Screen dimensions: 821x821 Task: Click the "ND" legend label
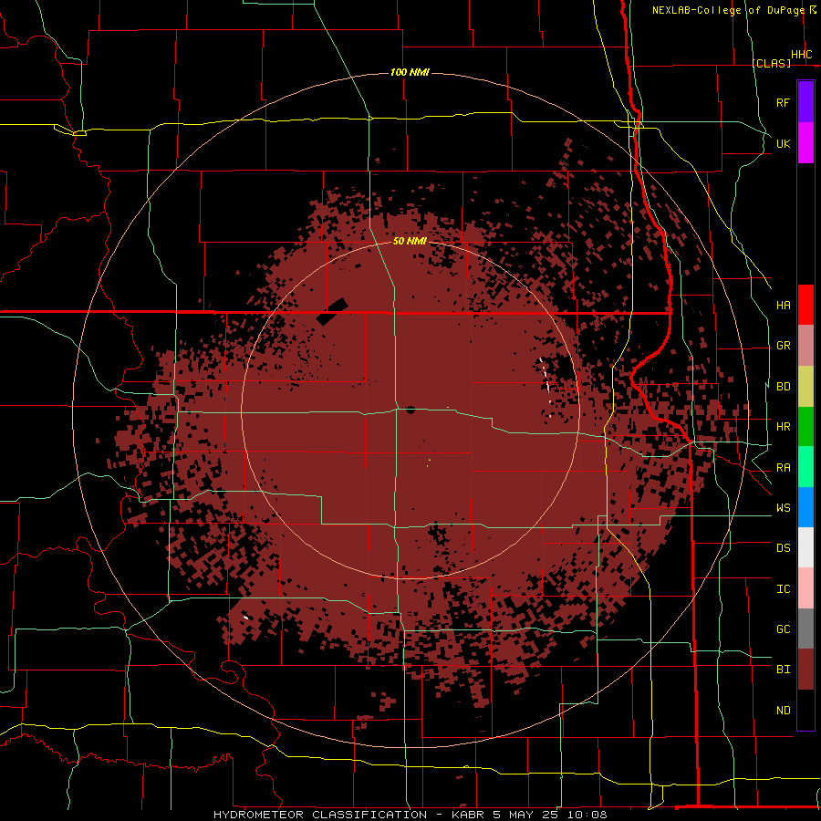click(783, 711)
